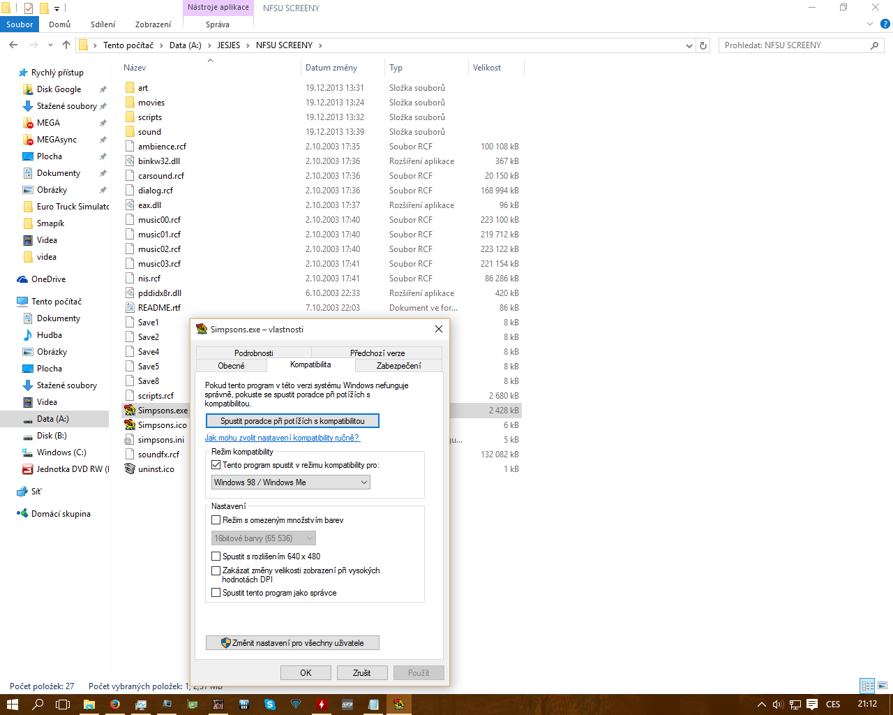Open the Zobrazení ribbon tab
893x715 pixels.
click(153, 24)
